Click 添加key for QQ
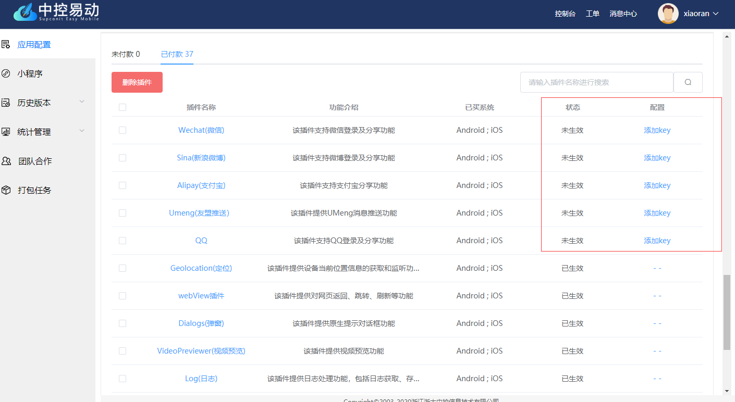The image size is (735, 402). [x=657, y=241]
